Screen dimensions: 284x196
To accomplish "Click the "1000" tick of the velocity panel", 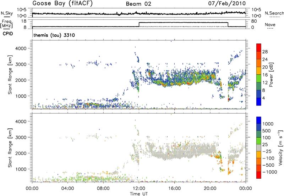I will [x=21, y=169].
